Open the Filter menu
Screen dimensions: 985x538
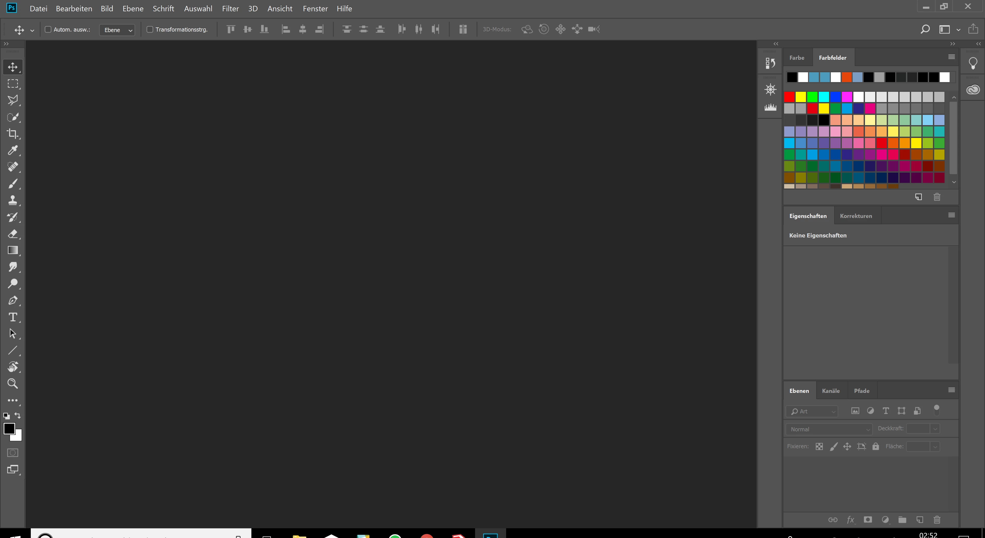(230, 8)
